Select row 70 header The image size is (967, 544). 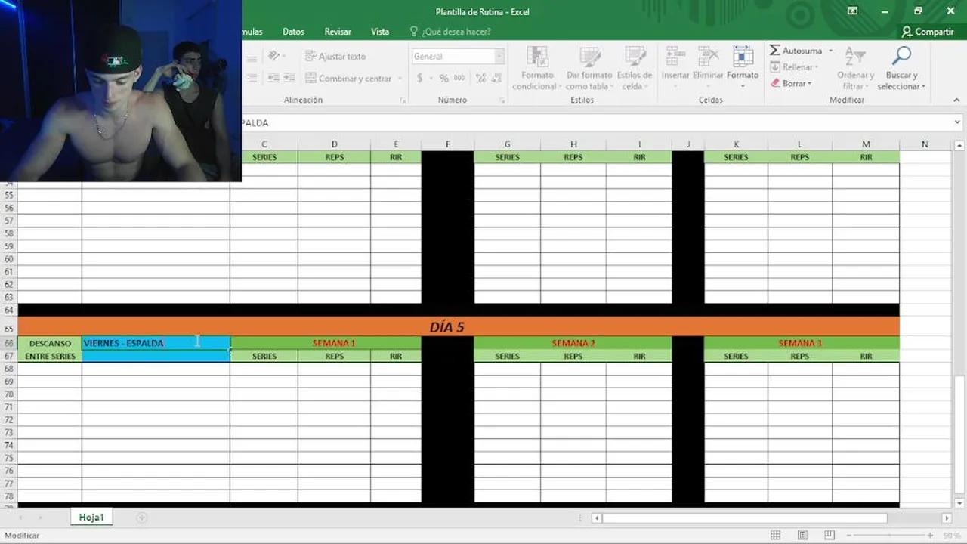pyautogui.click(x=8, y=394)
